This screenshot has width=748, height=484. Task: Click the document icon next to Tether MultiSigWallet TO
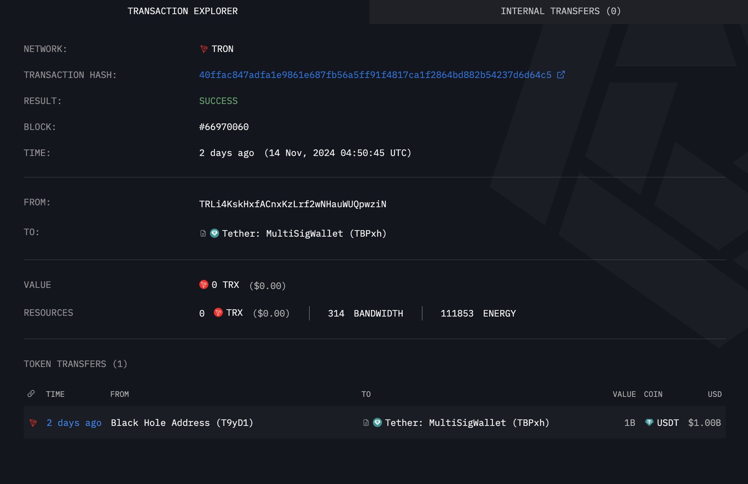pos(202,233)
